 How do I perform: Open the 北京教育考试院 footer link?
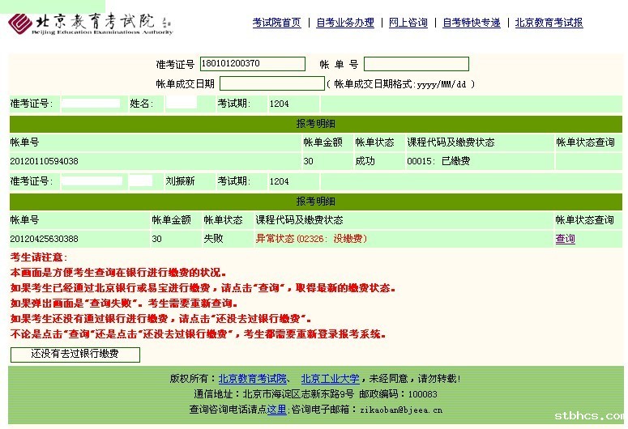tap(253, 379)
